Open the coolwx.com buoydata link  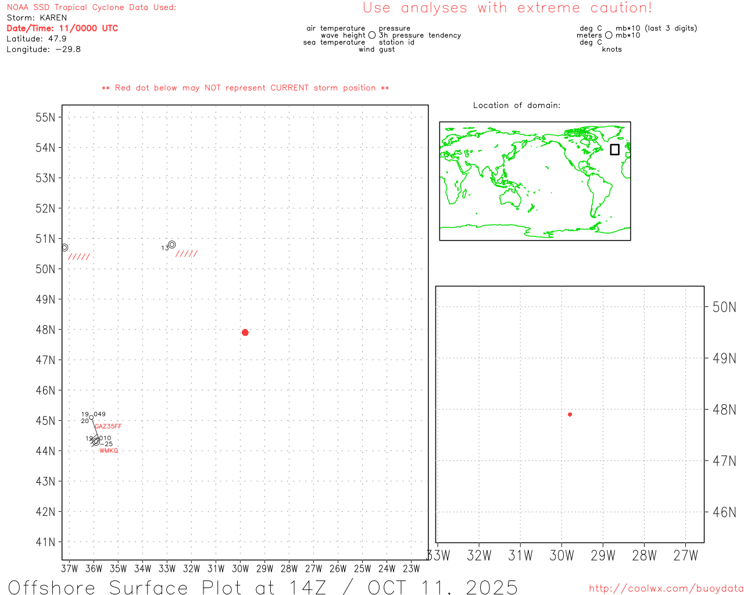(x=666, y=589)
